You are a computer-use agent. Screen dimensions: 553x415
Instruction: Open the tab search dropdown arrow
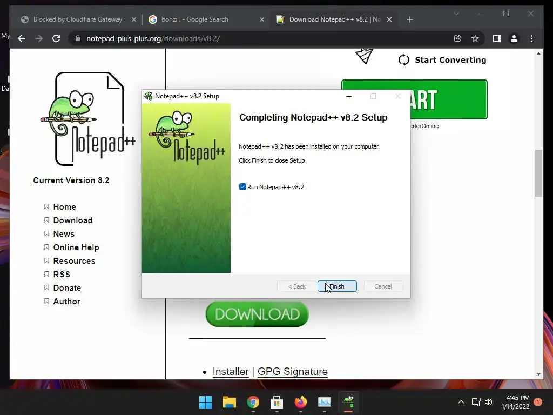tap(456, 14)
